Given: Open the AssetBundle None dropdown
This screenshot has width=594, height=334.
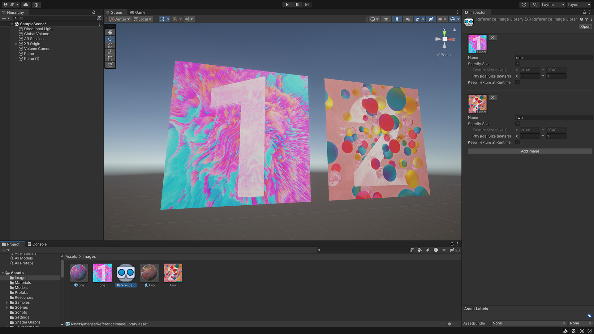Looking at the screenshot, I should [x=528, y=323].
